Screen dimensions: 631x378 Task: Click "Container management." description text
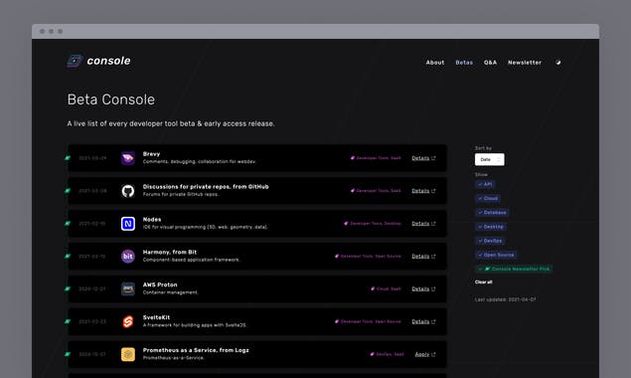pos(170,292)
